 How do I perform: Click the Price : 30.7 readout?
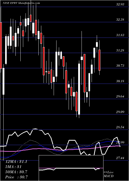17,177
